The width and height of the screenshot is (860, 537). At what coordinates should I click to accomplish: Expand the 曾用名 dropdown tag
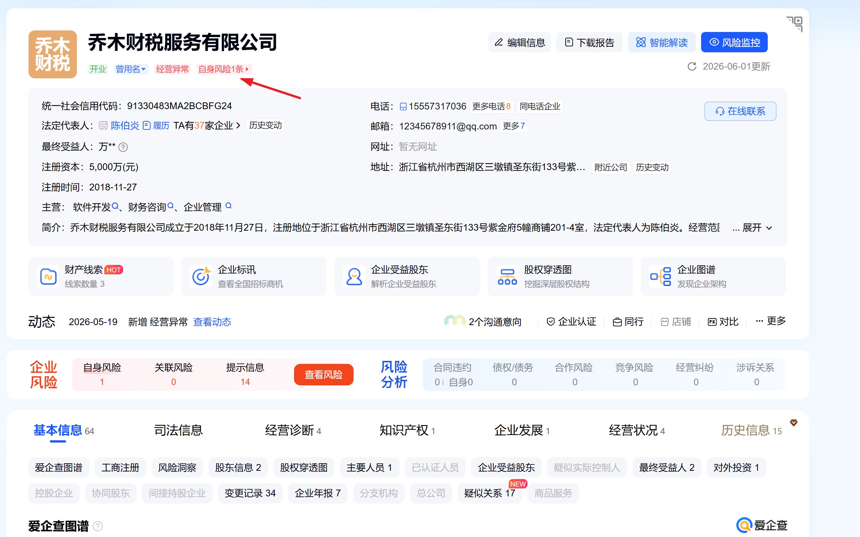pyautogui.click(x=131, y=69)
